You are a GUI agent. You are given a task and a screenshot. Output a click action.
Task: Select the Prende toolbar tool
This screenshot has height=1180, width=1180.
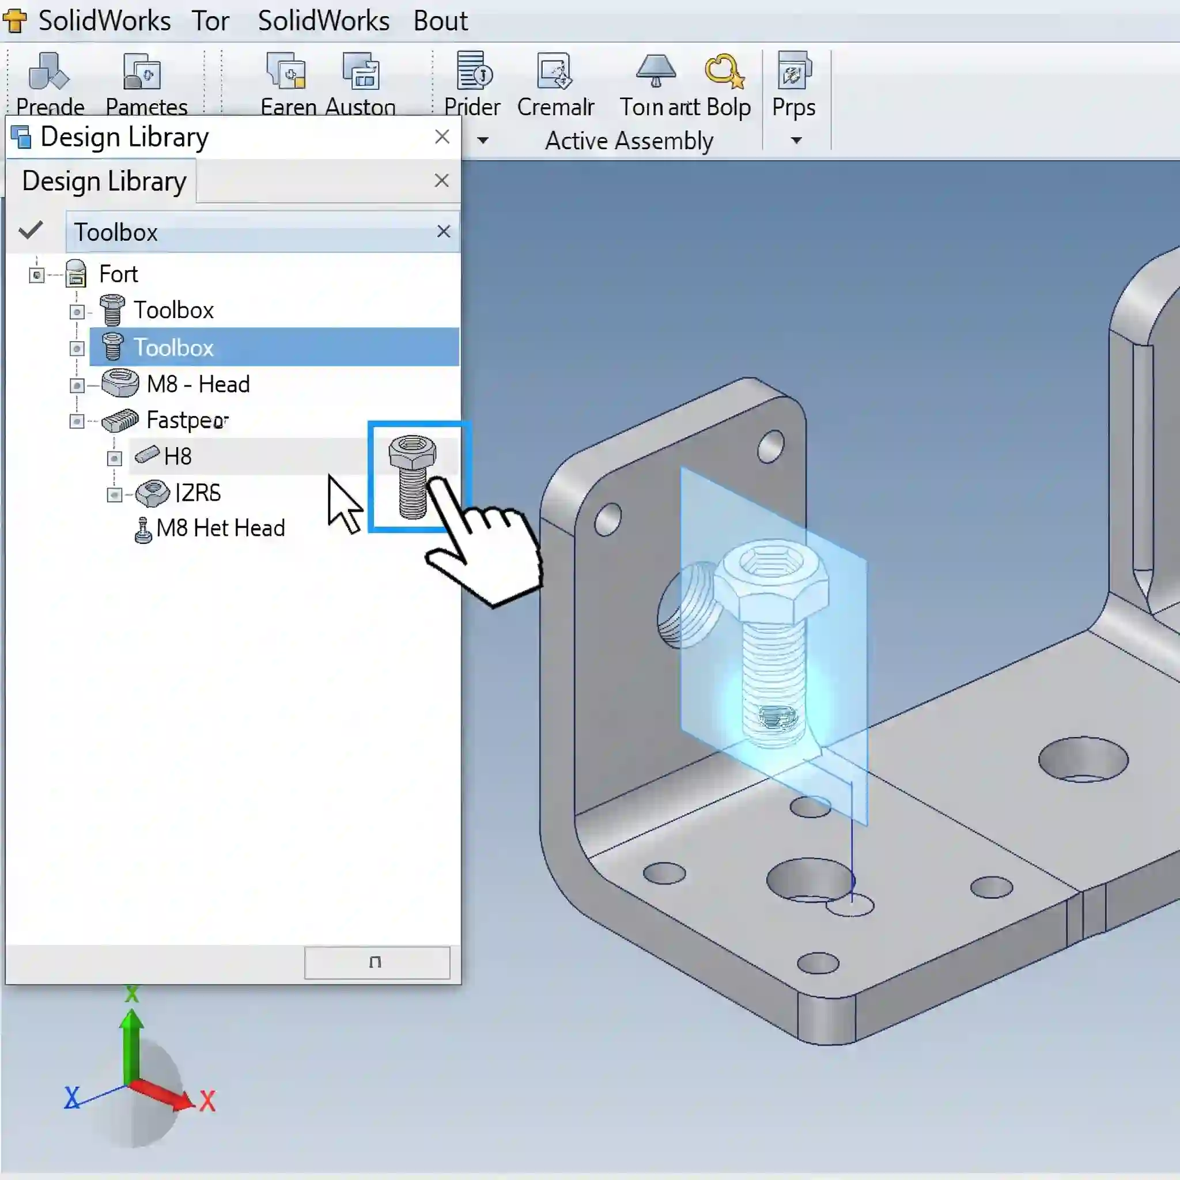coord(50,85)
